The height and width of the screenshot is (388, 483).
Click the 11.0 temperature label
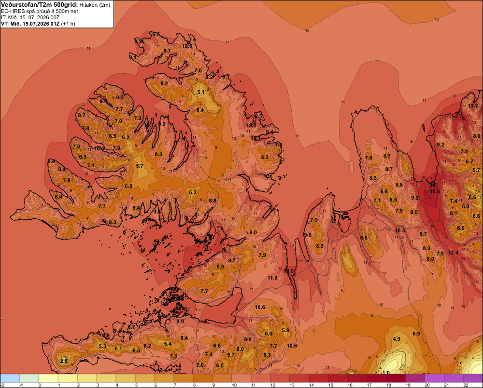pos(272,278)
